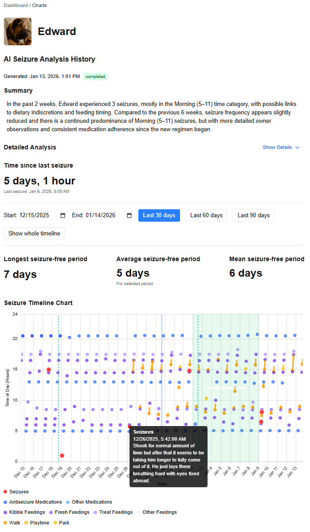Click the Other Medications legend dot
The height and width of the screenshot is (532, 310).
click(68, 502)
